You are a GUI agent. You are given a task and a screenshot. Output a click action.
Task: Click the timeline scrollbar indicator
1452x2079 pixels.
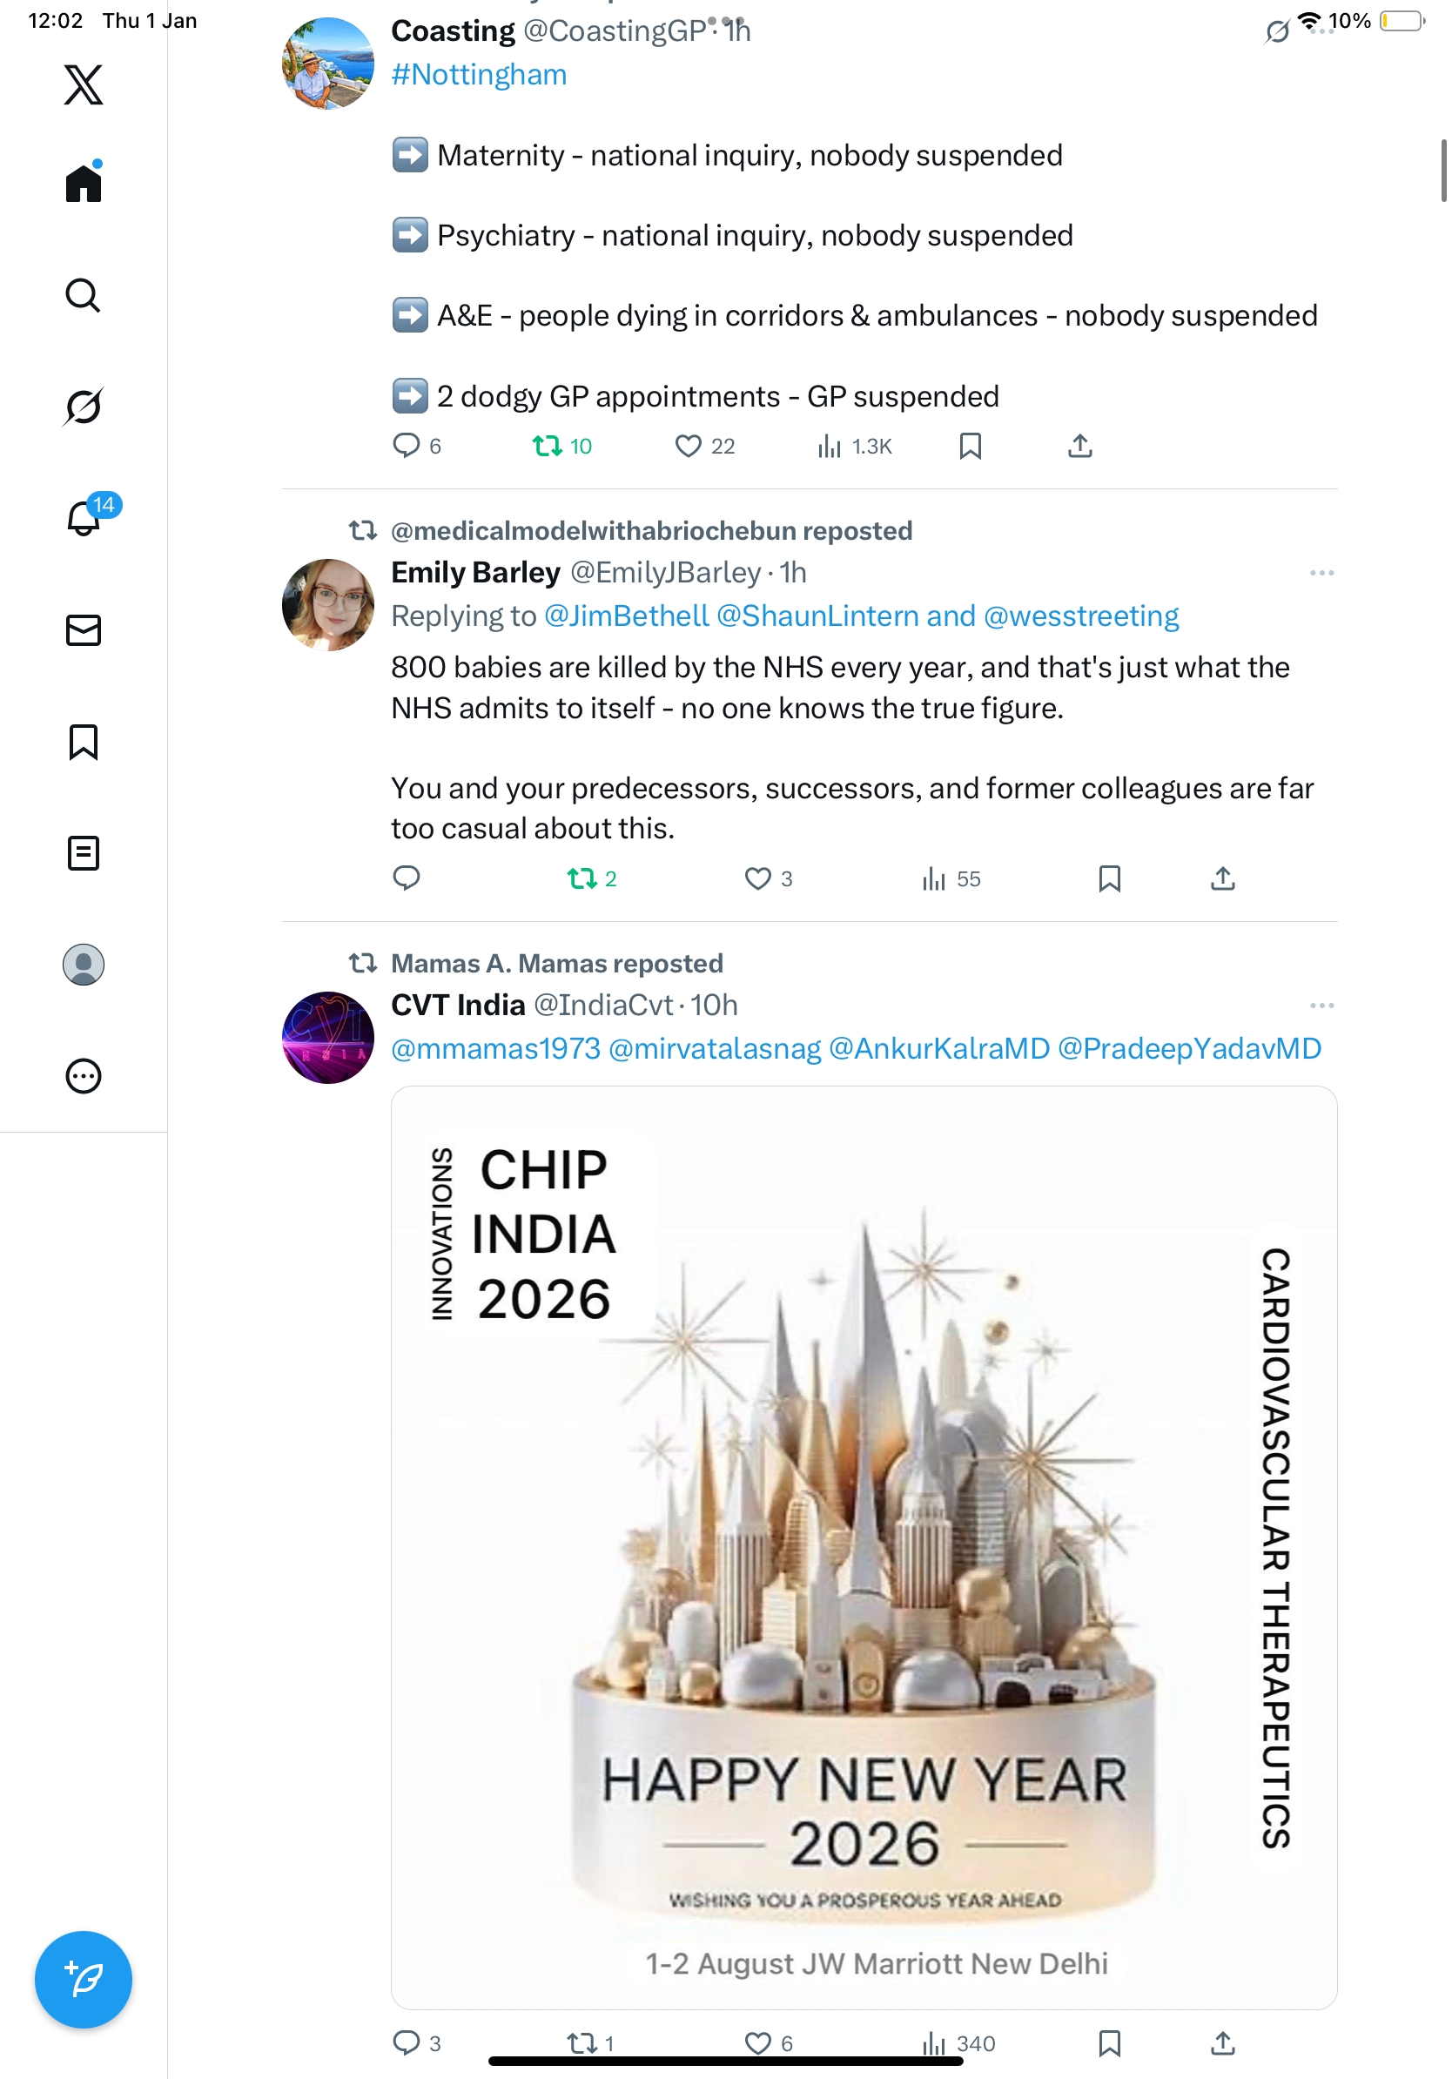[x=1443, y=171]
